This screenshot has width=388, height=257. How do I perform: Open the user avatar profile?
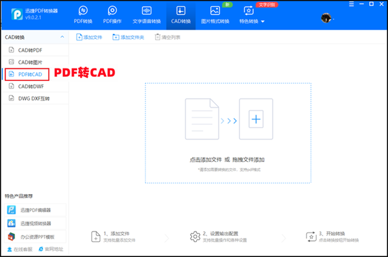(326, 18)
